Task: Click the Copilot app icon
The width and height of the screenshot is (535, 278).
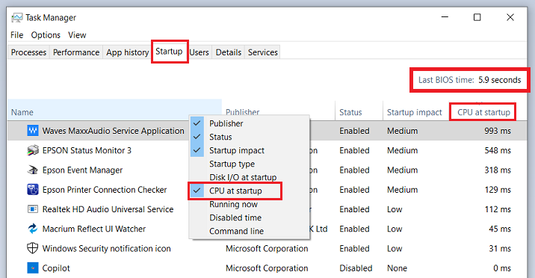Action: click(33, 268)
